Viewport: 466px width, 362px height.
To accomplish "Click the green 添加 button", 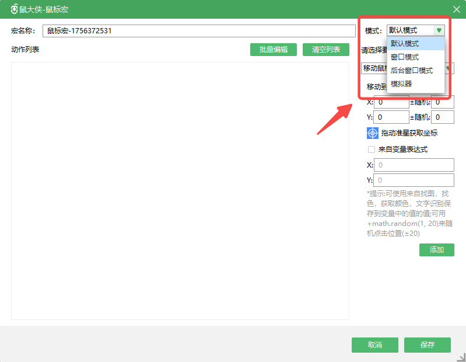I will [x=436, y=250].
